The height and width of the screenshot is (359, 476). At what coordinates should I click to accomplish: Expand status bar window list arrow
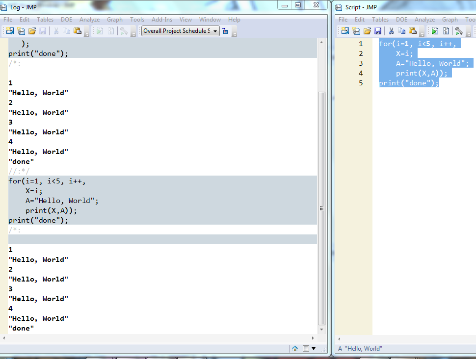click(x=314, y=348)
